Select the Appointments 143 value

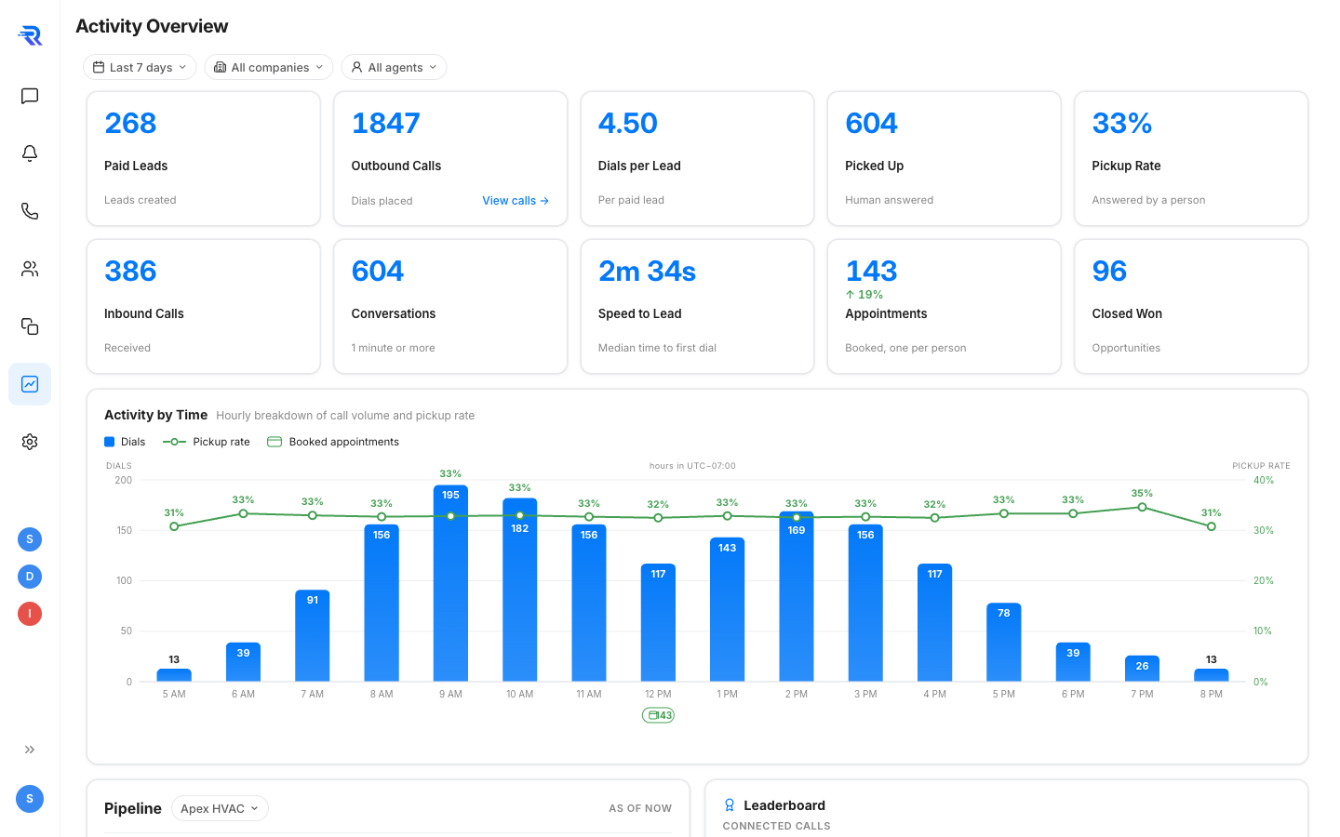tap(871, 271)
